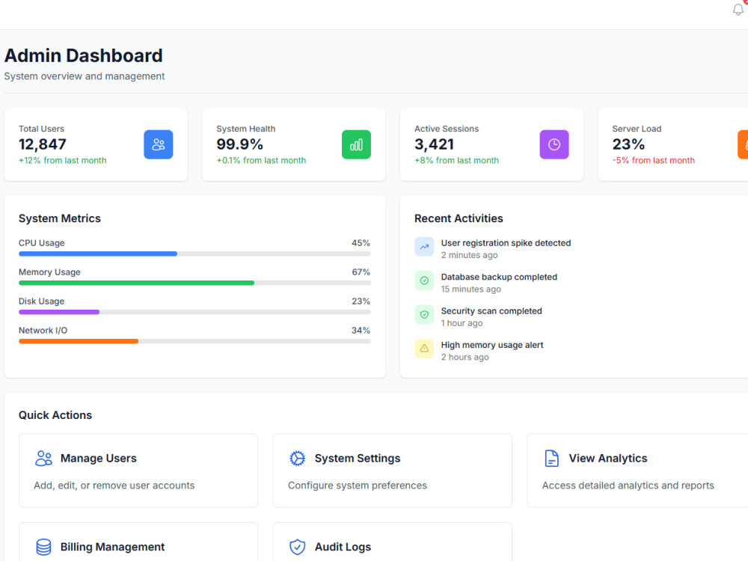
Task: Click the Admin Dashboard heading
Action: [84, 55]
